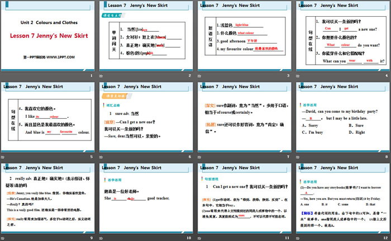Select slide 6 explaining 'sure adv.'
The height and width of the screenshot is (241, 391).
pos(146,117)
